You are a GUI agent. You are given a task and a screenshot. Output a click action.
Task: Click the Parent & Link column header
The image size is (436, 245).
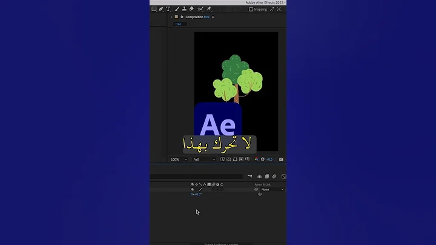pyautogui.click(x=262, y=184)
